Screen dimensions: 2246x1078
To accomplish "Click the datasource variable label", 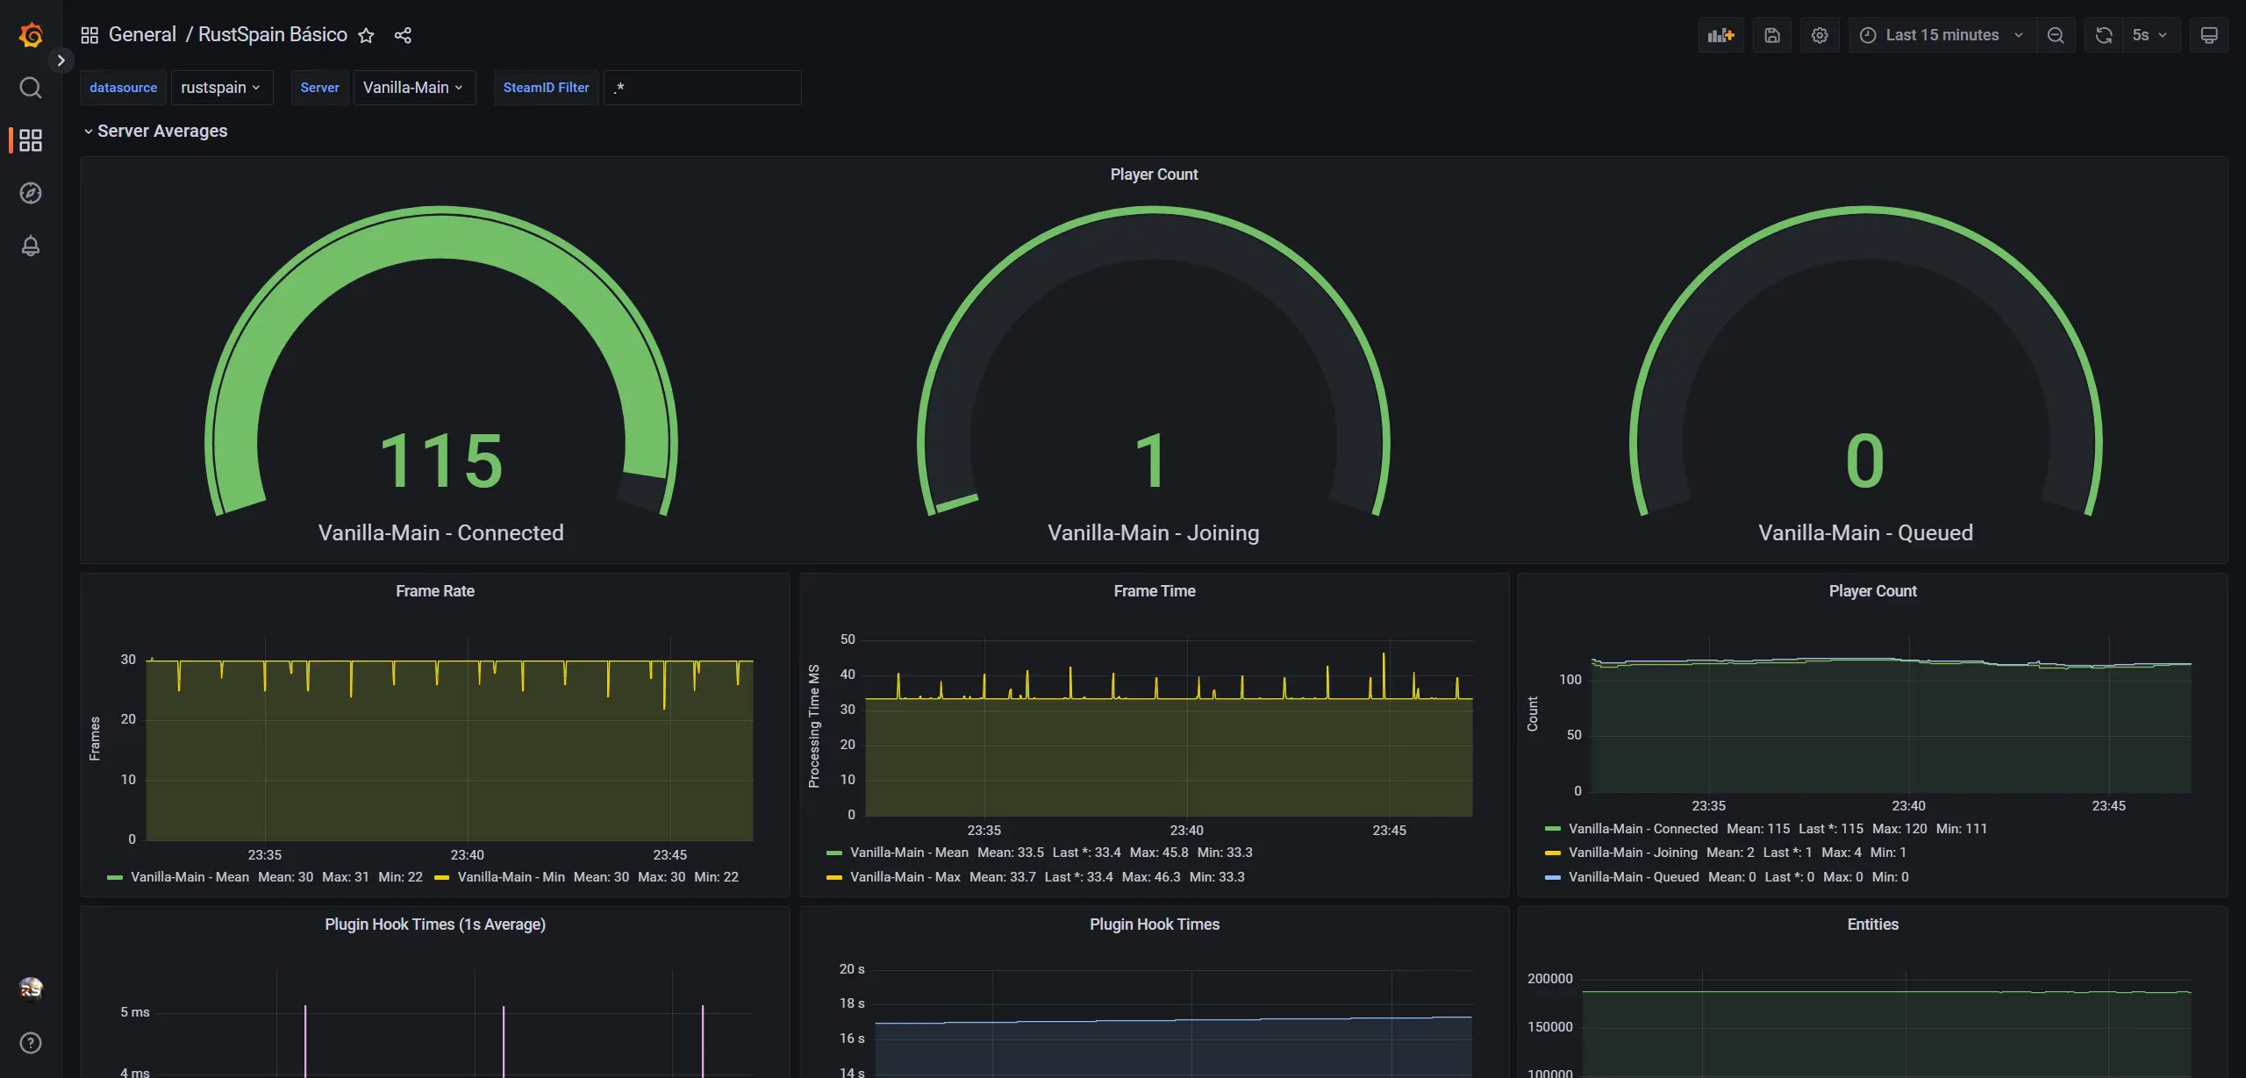I will (124, 88).
